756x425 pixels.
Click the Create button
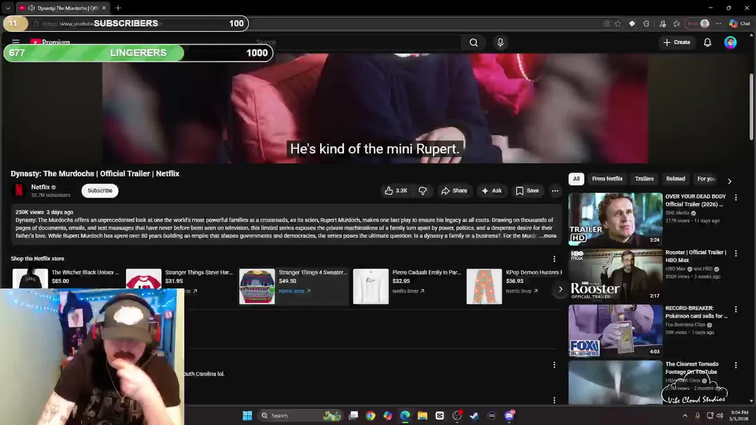pos(676,42)
